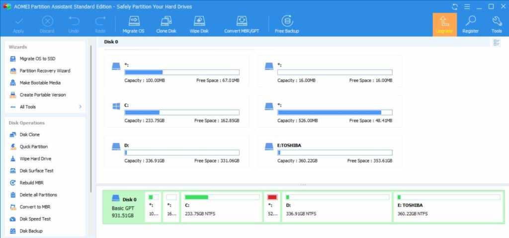Launch the Partition Recovery Wizard
This screenshot has height=238, width=509.
point(45,71)
